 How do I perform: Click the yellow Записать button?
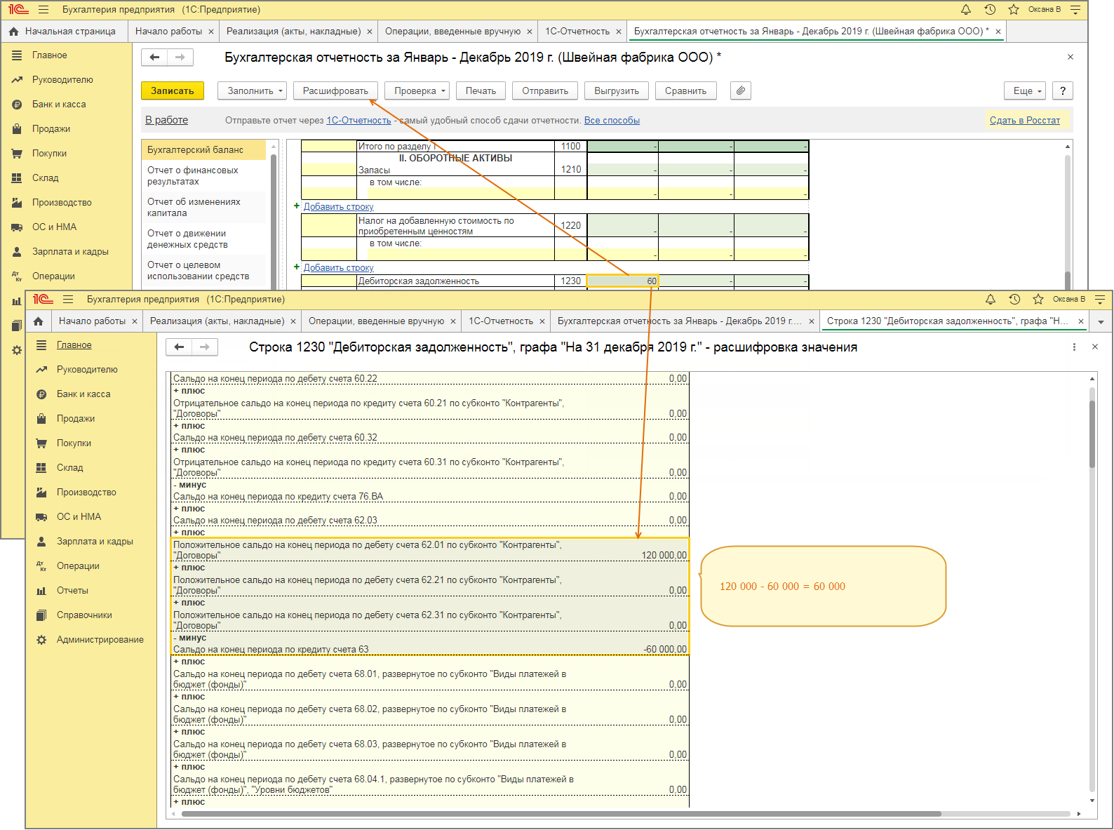[173, 91]
